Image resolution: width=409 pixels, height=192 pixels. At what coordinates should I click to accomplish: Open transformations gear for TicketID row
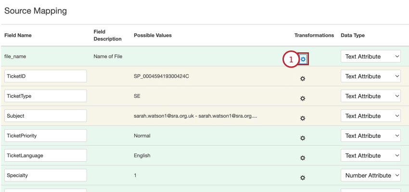click(303, 79)
